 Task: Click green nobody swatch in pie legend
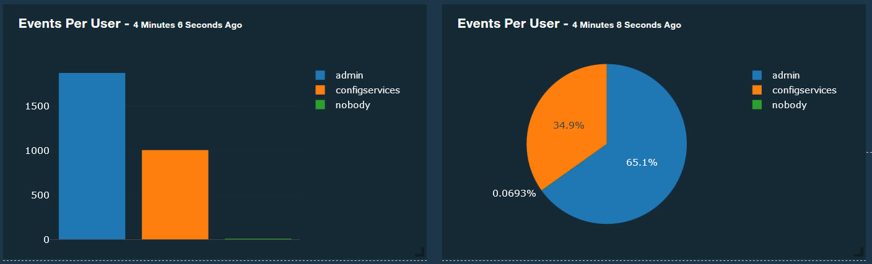tap(757, 104)
